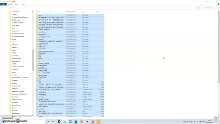Click the Screencast-O-Matic folder icon in list

(x=37, y=73)
